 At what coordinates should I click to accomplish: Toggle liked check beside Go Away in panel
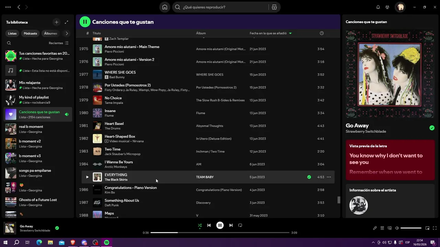click(432, 128)
